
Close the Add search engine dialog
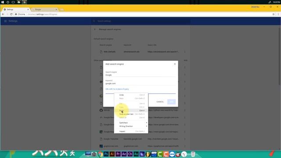[175, 64]
